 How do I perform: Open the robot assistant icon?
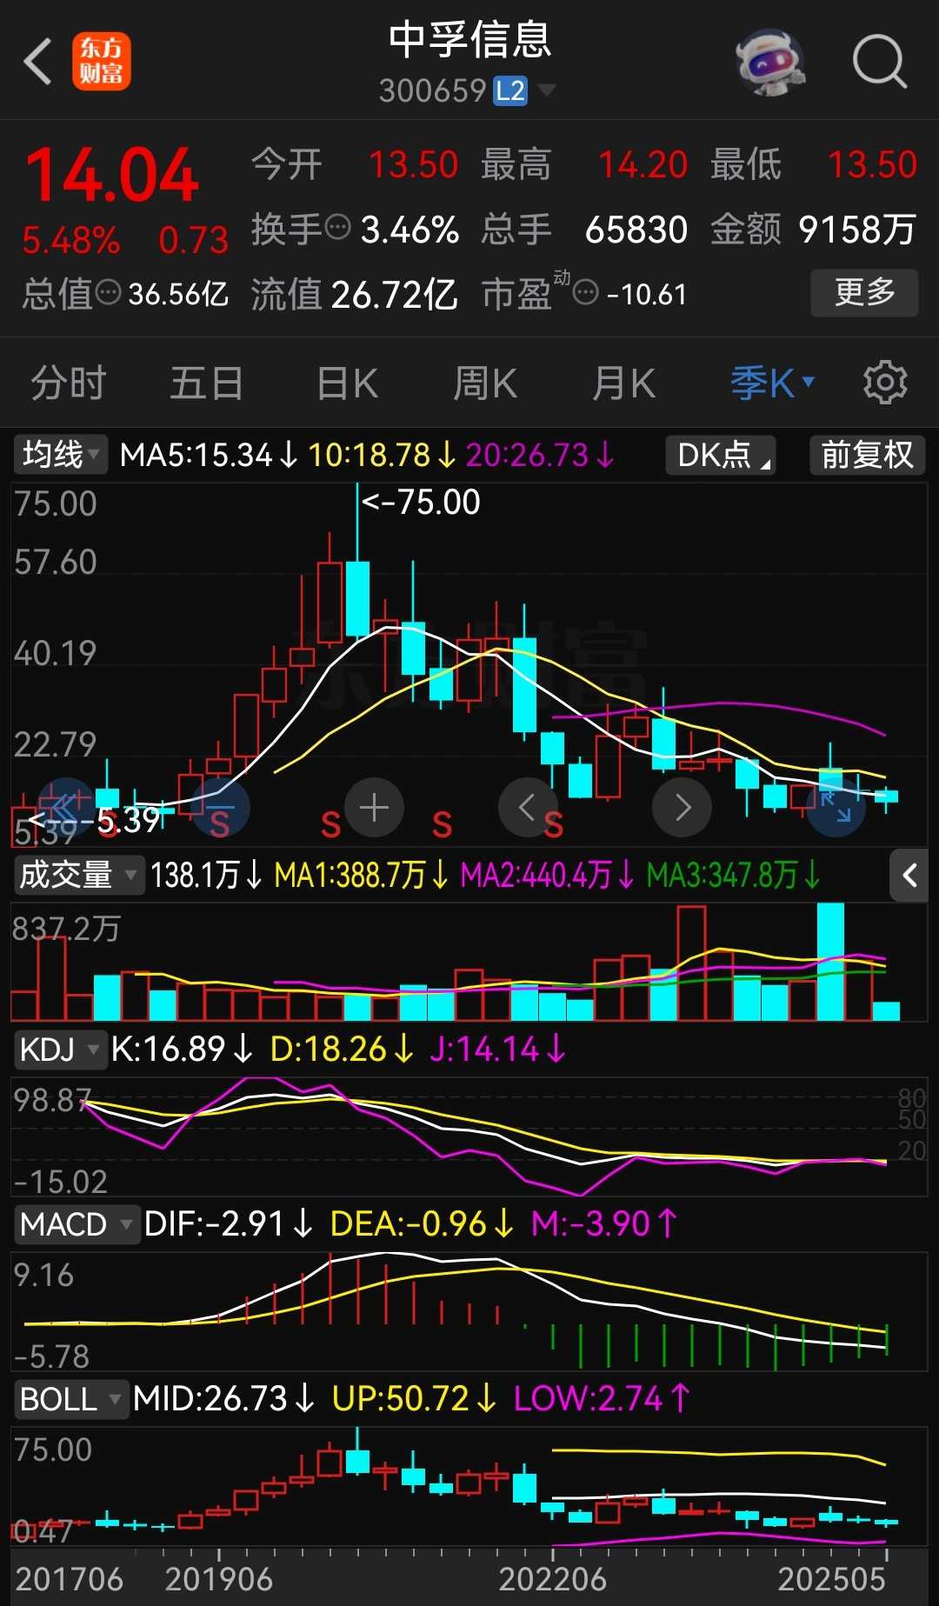[769, 62]
